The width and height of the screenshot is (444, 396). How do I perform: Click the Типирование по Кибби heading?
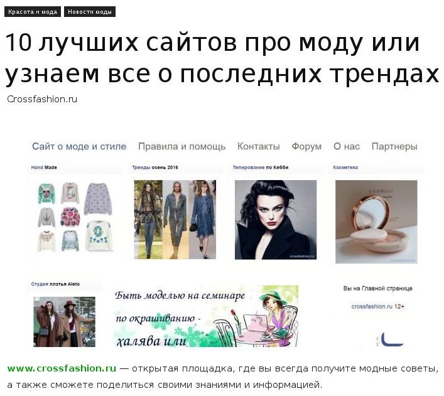(261, 168)
